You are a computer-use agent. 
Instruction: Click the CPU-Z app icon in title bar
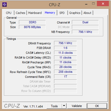tap(5, 5)
